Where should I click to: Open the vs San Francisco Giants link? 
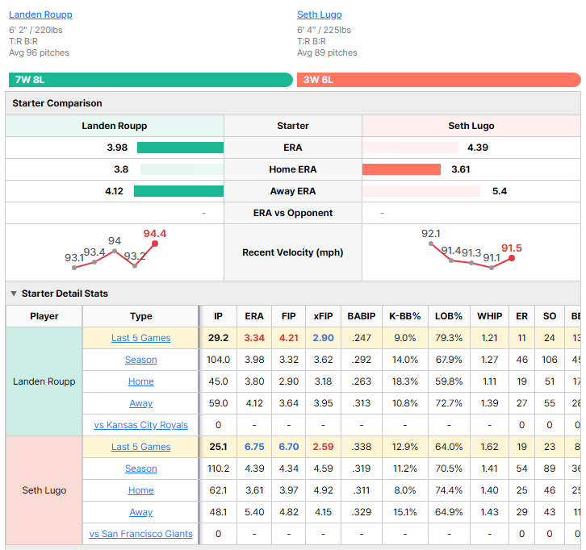pyautogui.click(x=141, y=534)
